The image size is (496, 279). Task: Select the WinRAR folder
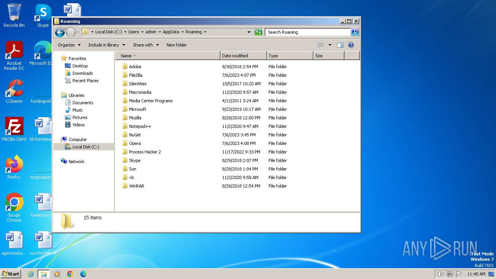tap(136, 186)
